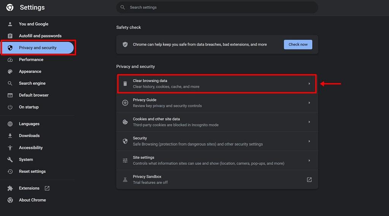This screenshot has height=216, width=389.
Task: Click the shield check icon in Safety check
Action: [x=125, y=45]
